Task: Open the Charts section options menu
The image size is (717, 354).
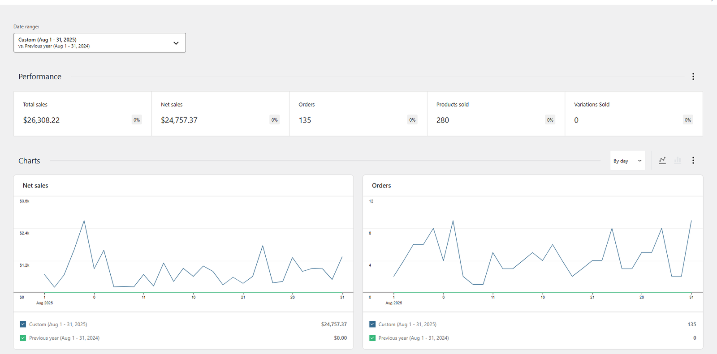Action: pyautogui.click(x=693, y=160)
